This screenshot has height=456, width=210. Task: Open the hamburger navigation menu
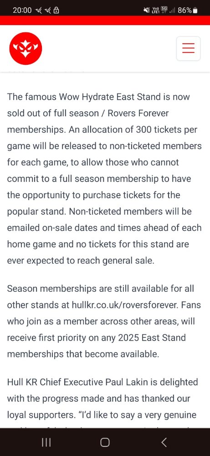coord(188,48)
